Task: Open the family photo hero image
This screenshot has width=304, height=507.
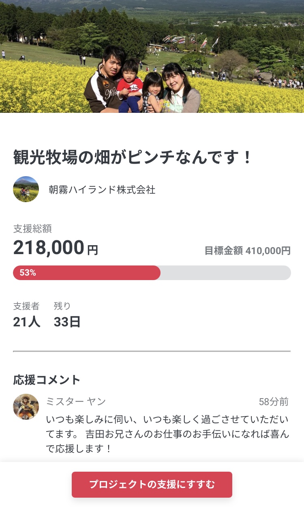Action: pos(152,57)
